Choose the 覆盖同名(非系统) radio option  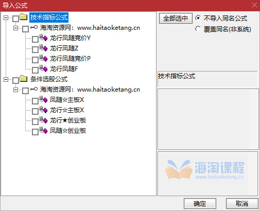click(x=198, y=29)
